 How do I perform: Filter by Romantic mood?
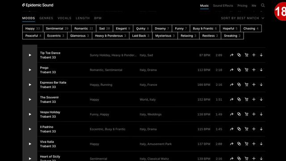tap(84, 29)
